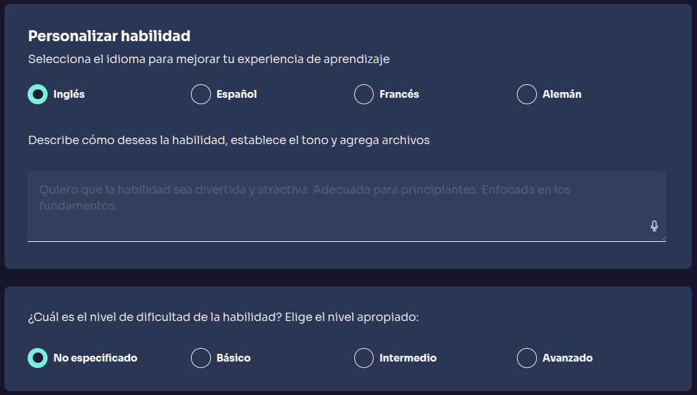Click the 'Avanzado' label text
The height and width of the screenshot is (395, 697).
[x=568, y=358]
